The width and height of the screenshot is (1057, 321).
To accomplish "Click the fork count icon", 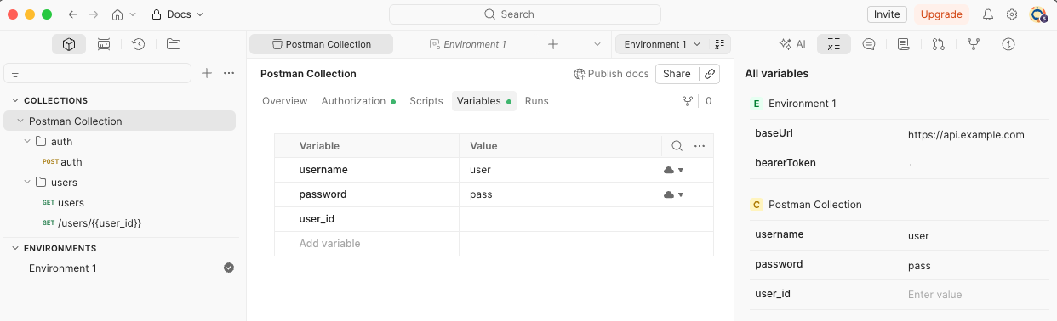I will [x=688, y=101].
